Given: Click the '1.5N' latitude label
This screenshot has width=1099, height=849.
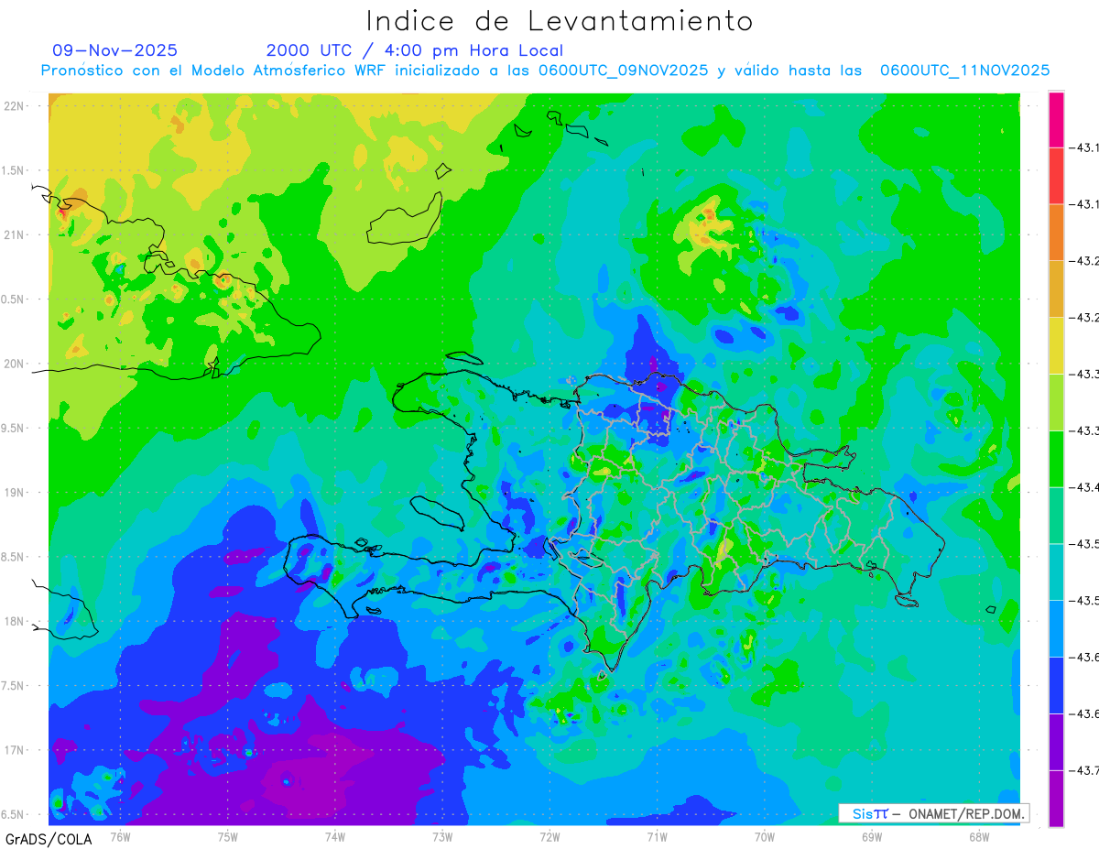Looking at the screenshot, I should coord(14,170).
